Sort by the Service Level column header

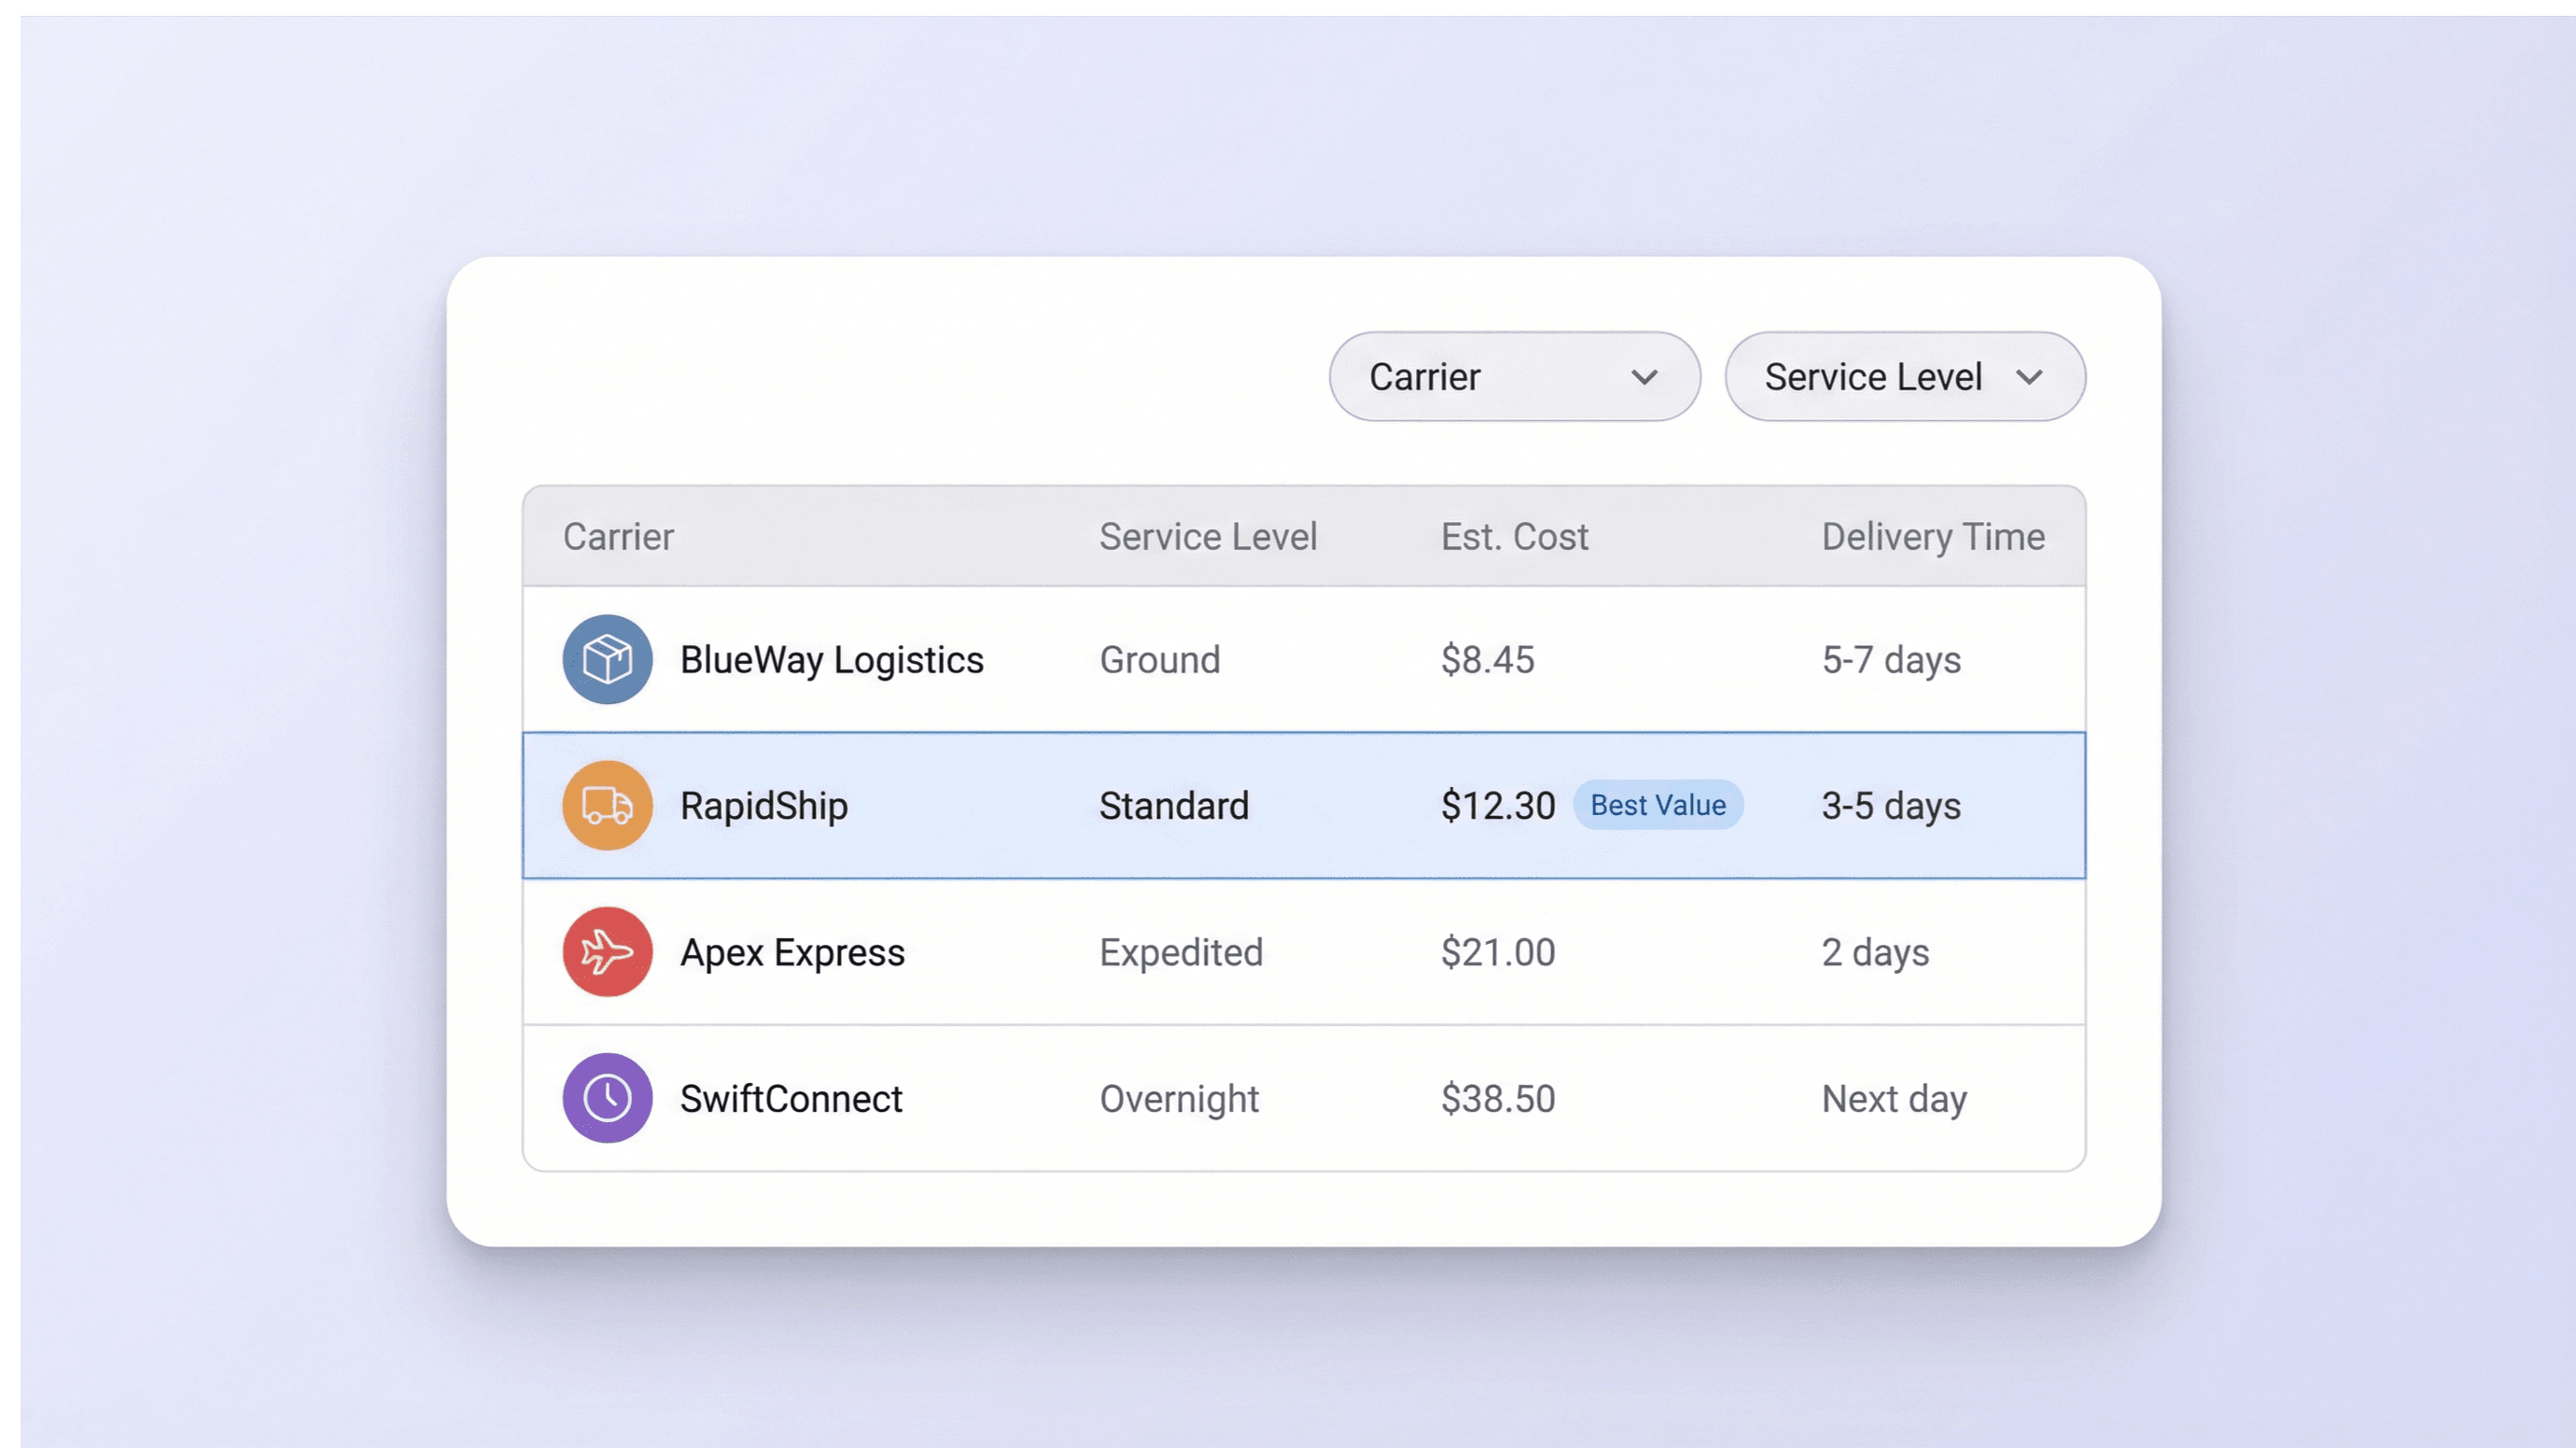pos(1207,537)
